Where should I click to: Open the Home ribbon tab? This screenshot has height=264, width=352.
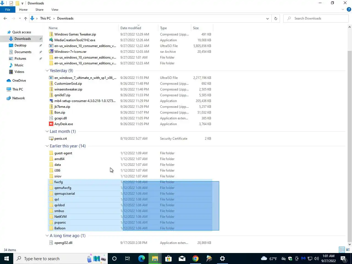(23, 10)
